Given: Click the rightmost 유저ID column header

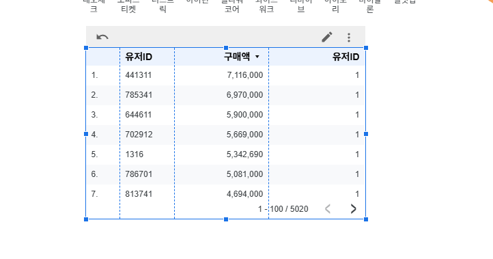Looking at the screenshot, I should click(x=346, y=57).
